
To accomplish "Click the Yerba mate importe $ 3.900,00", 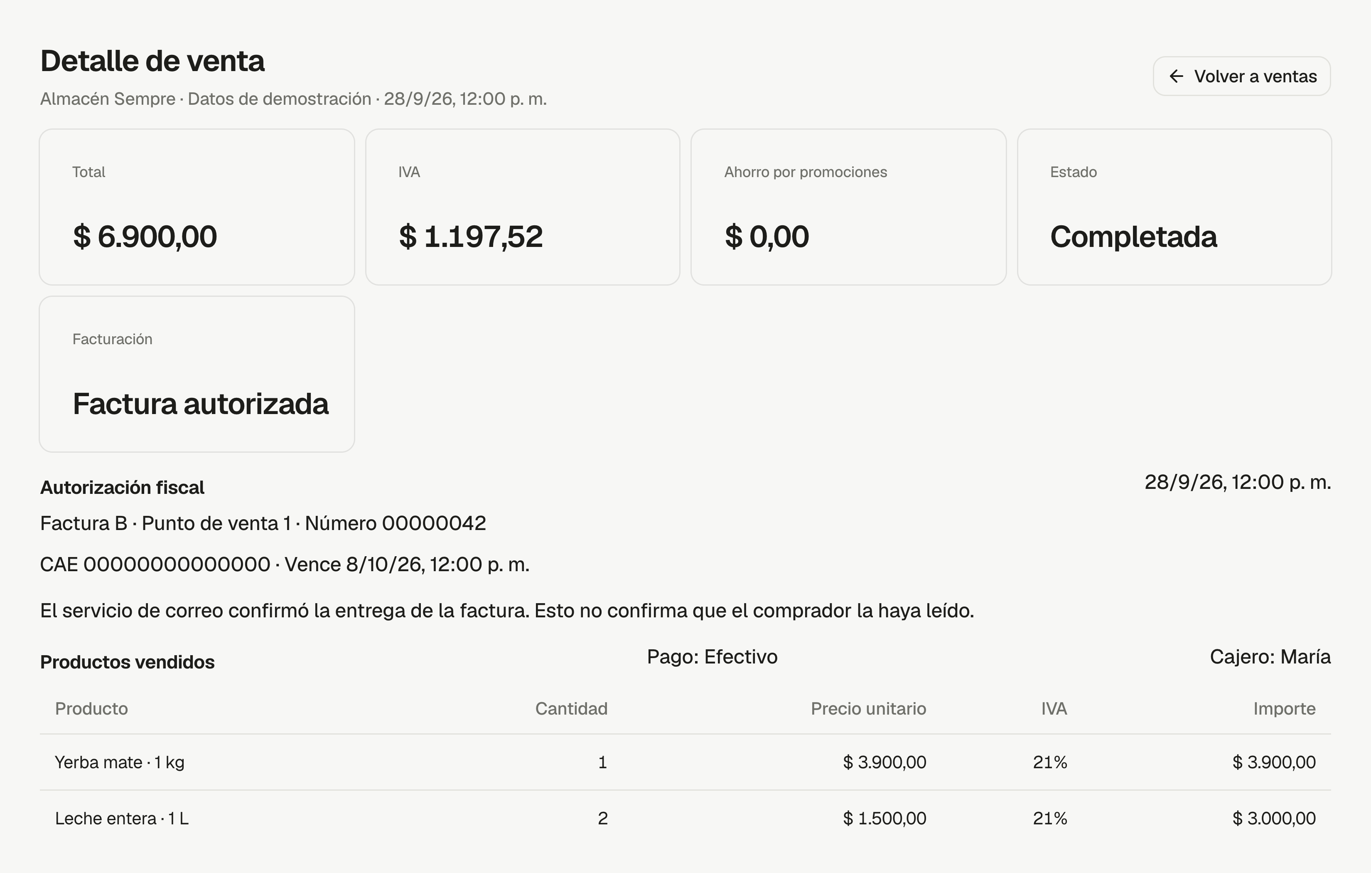I will tap(1274, 762).
